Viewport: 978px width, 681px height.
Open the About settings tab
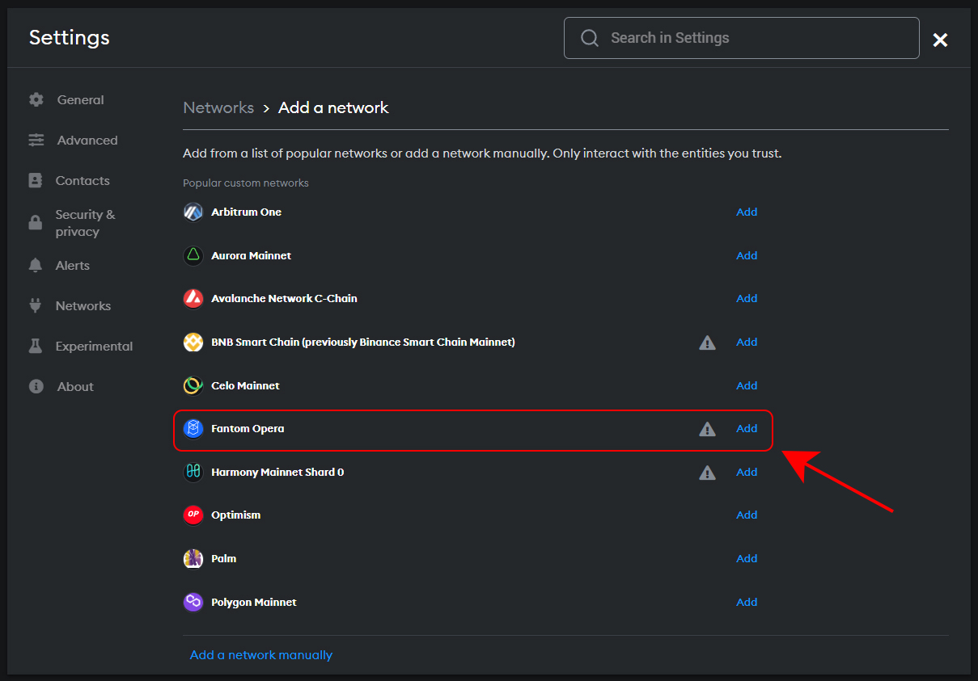pyautogui.click(x=75, y=387)
